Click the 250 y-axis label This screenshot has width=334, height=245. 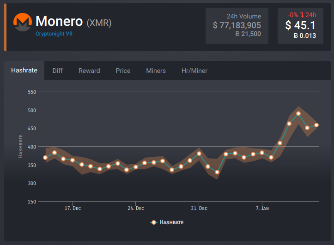pyautogui.click(x=32, y=202)
